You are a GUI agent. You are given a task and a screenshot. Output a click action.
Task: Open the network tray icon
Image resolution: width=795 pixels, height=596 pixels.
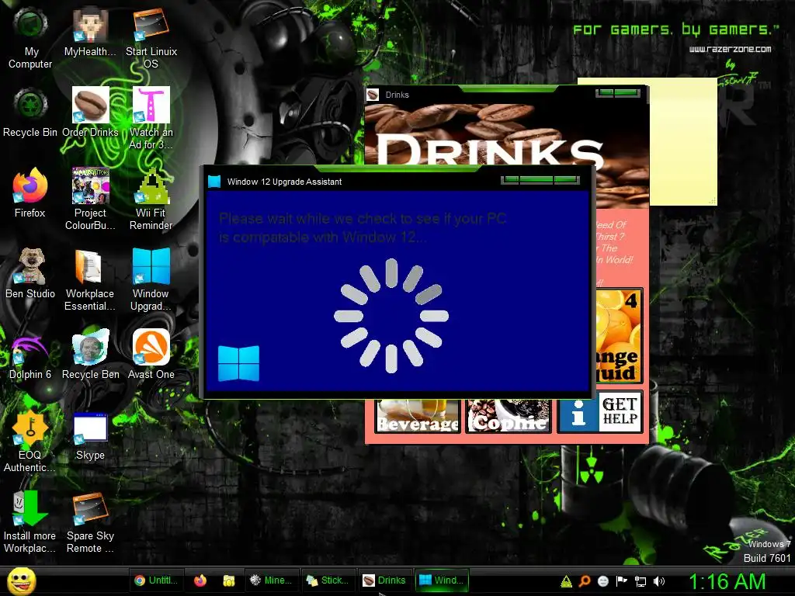[641, 581]
